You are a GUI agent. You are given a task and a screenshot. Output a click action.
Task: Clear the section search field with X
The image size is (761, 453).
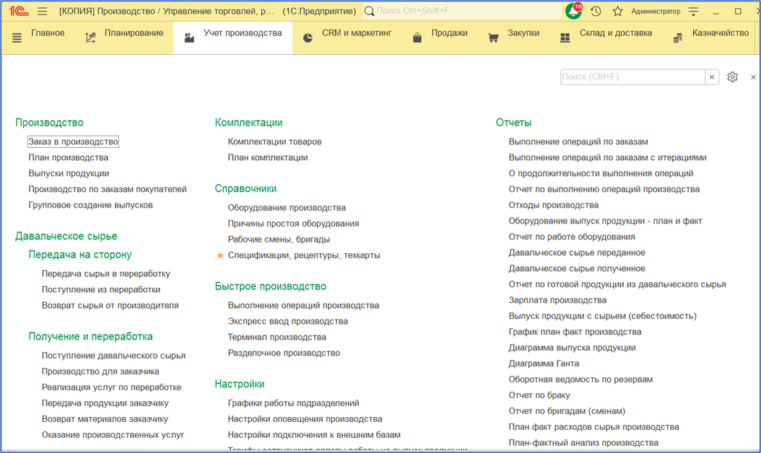[x=712, y=77]
